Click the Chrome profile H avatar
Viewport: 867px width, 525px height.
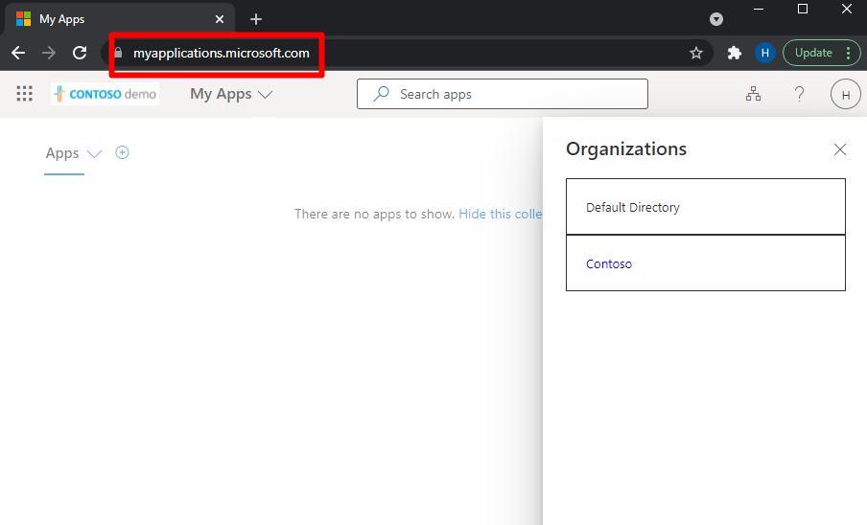coord(764,54)
